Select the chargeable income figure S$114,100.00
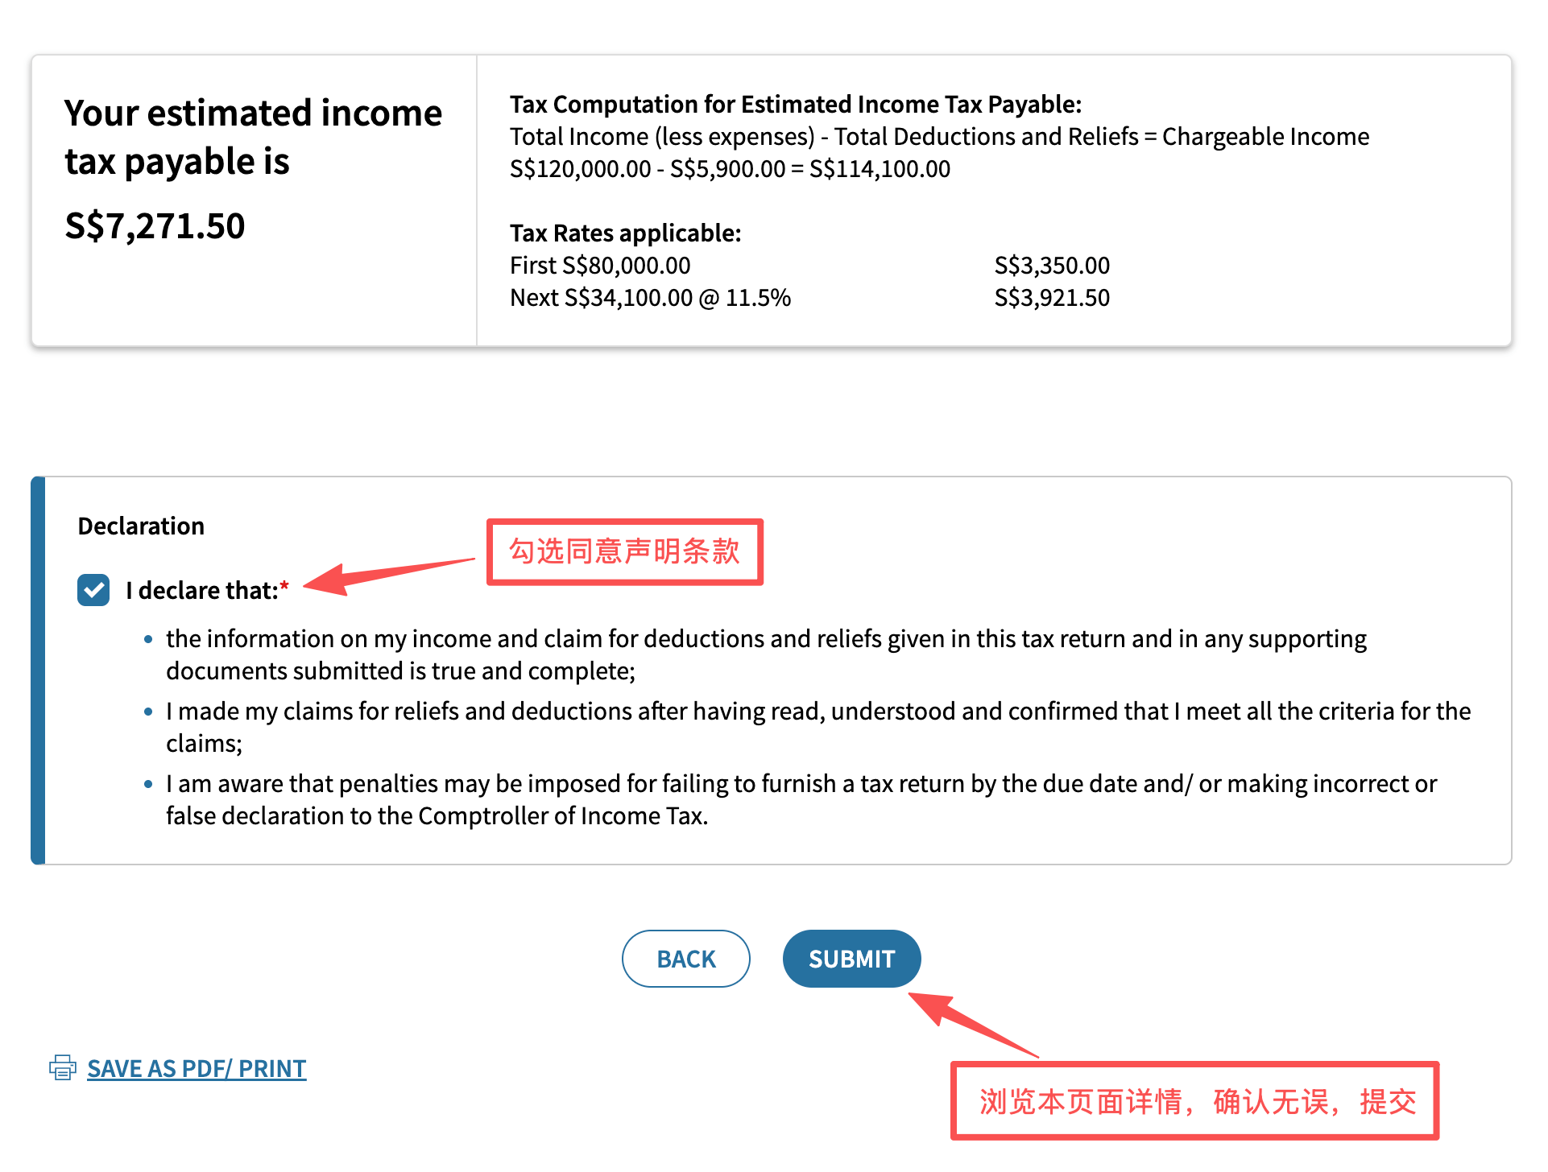1548x1172 pixels. (x=879, y=168)
